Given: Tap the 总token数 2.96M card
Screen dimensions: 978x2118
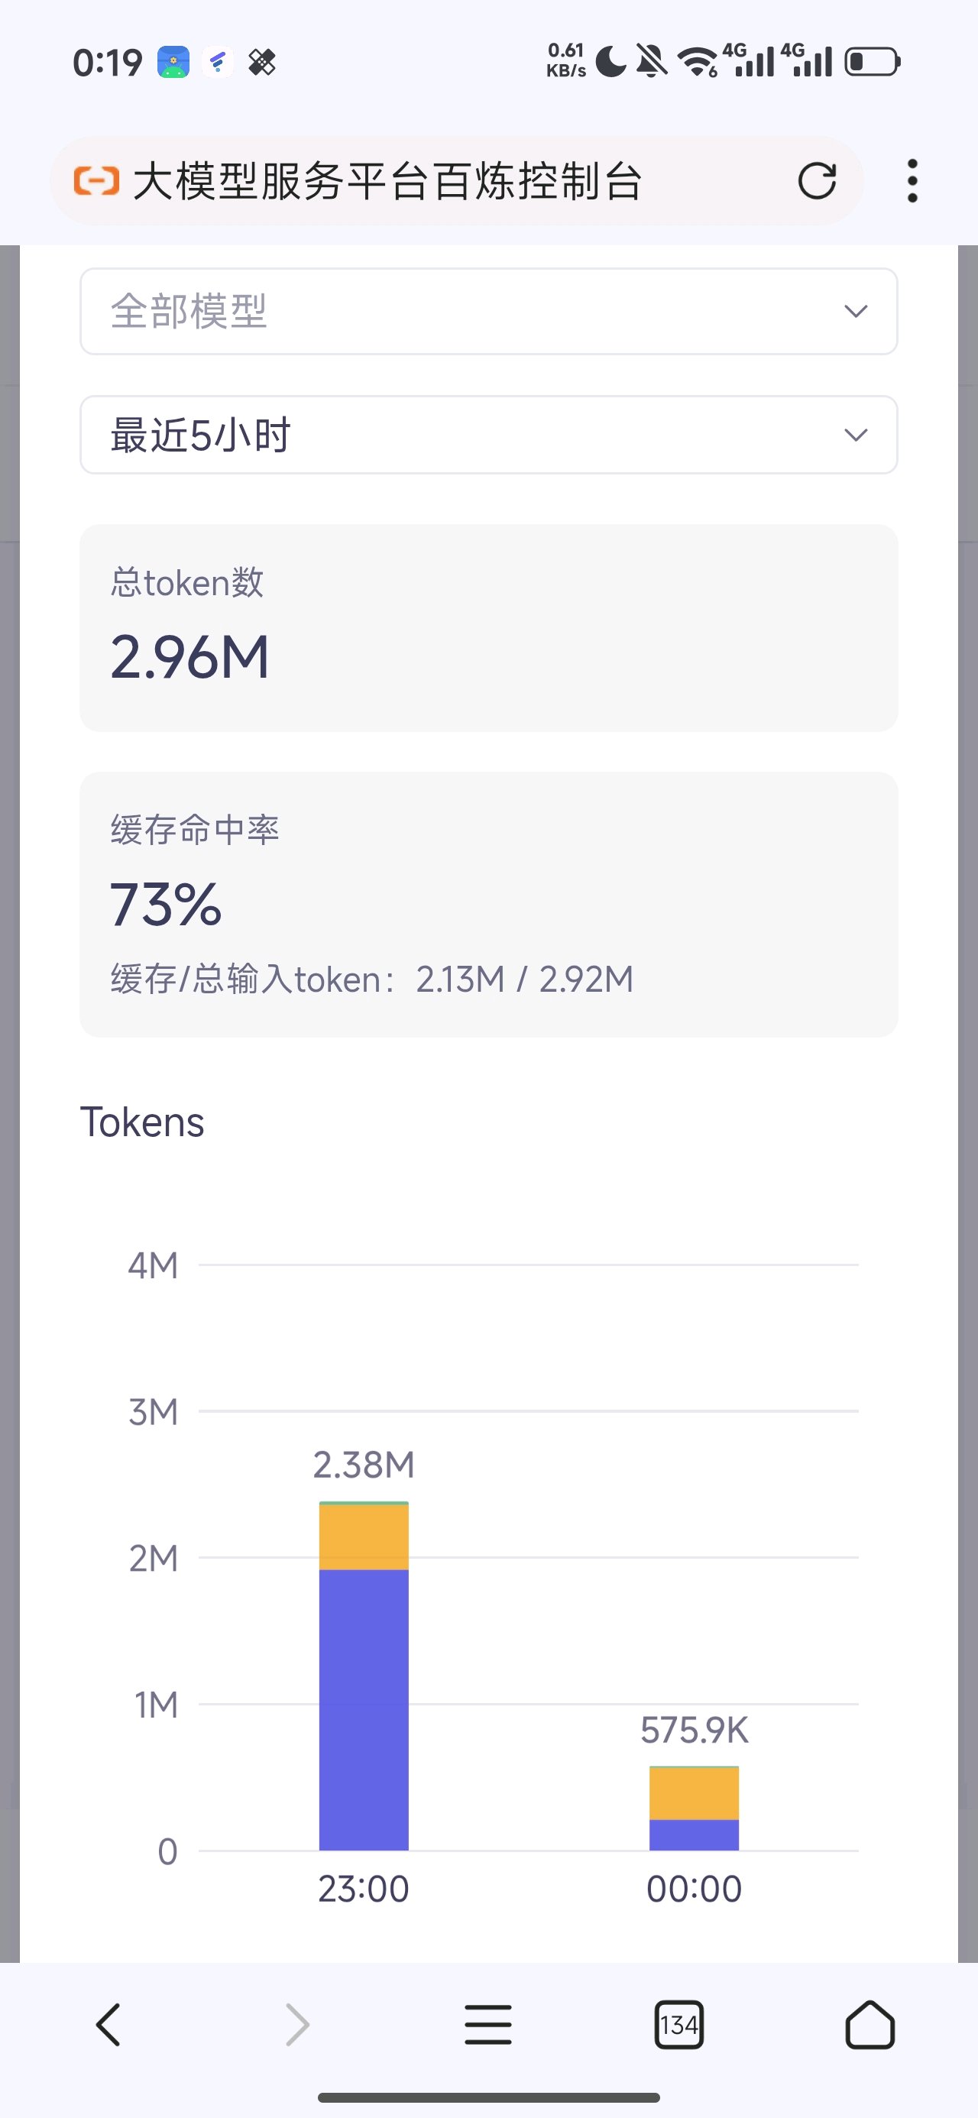Looking at the screenshot, I should tap(488, 627).
